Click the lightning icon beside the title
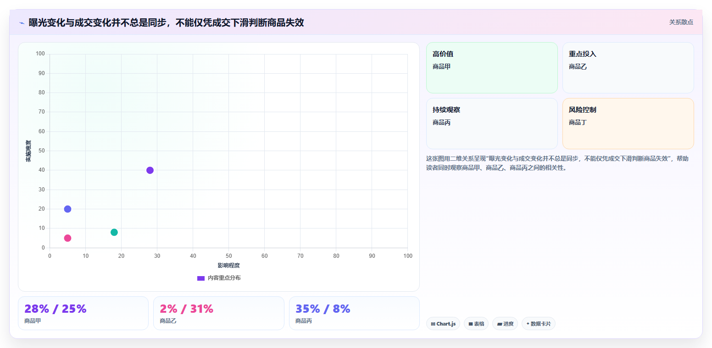 [x=22, y=23]
